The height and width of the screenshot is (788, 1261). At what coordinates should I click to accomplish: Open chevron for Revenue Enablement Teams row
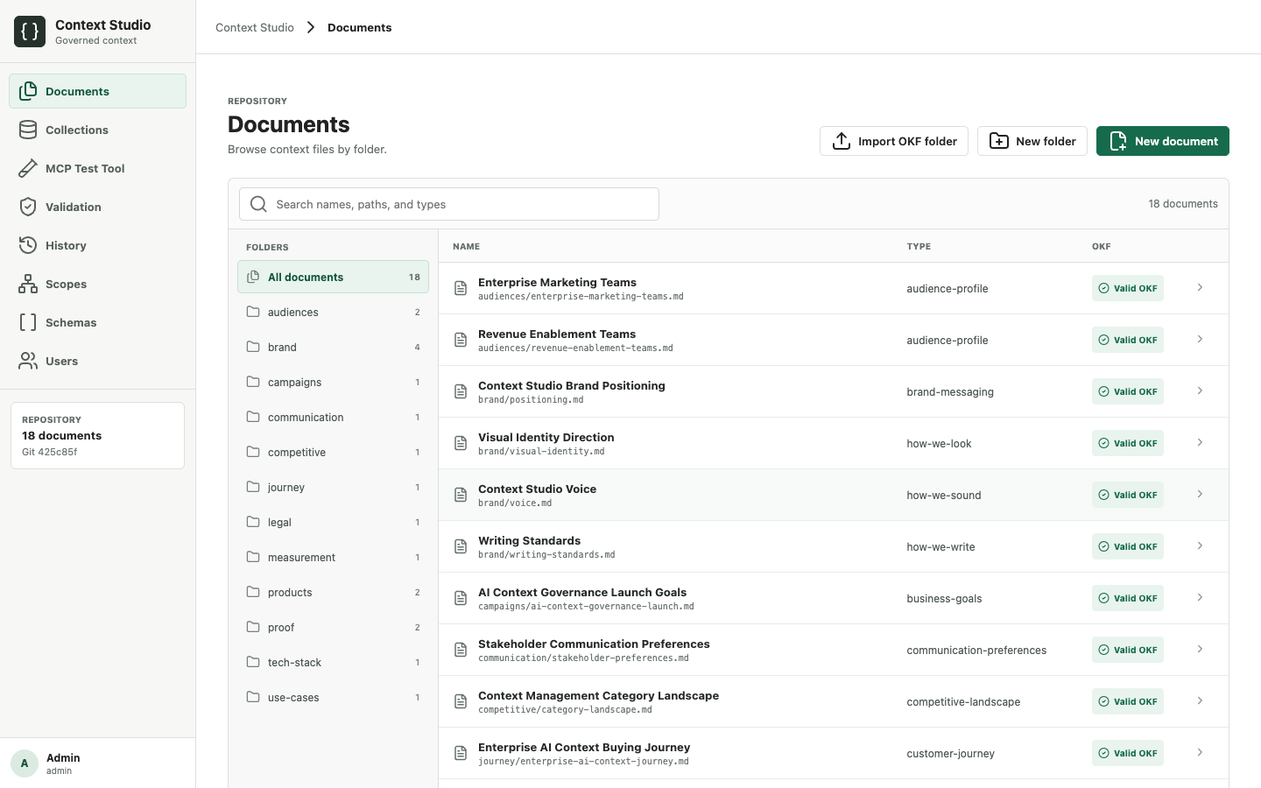click(x=1200, y=340)
